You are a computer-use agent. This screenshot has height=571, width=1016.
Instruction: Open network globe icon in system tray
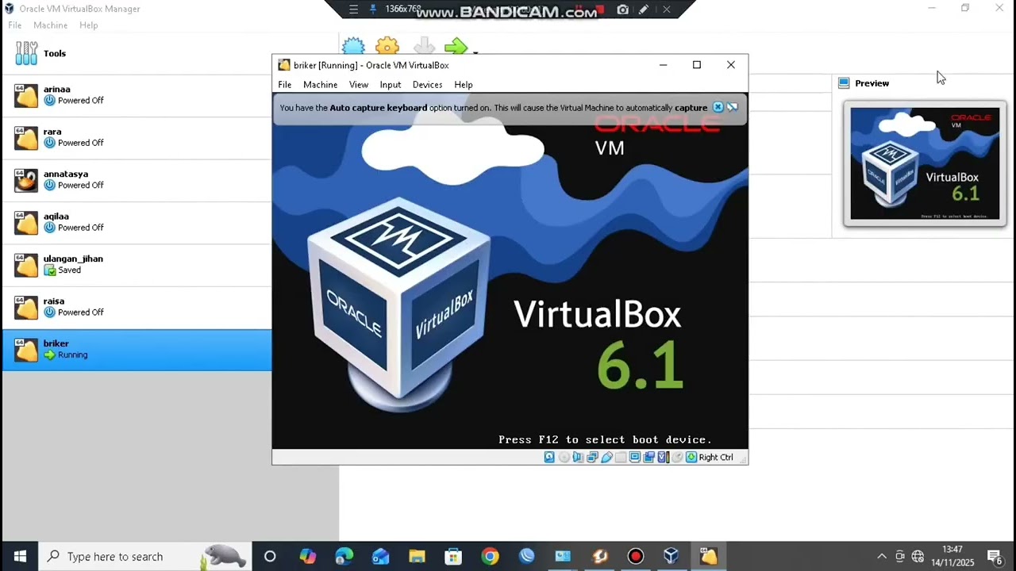coord(918,556)
